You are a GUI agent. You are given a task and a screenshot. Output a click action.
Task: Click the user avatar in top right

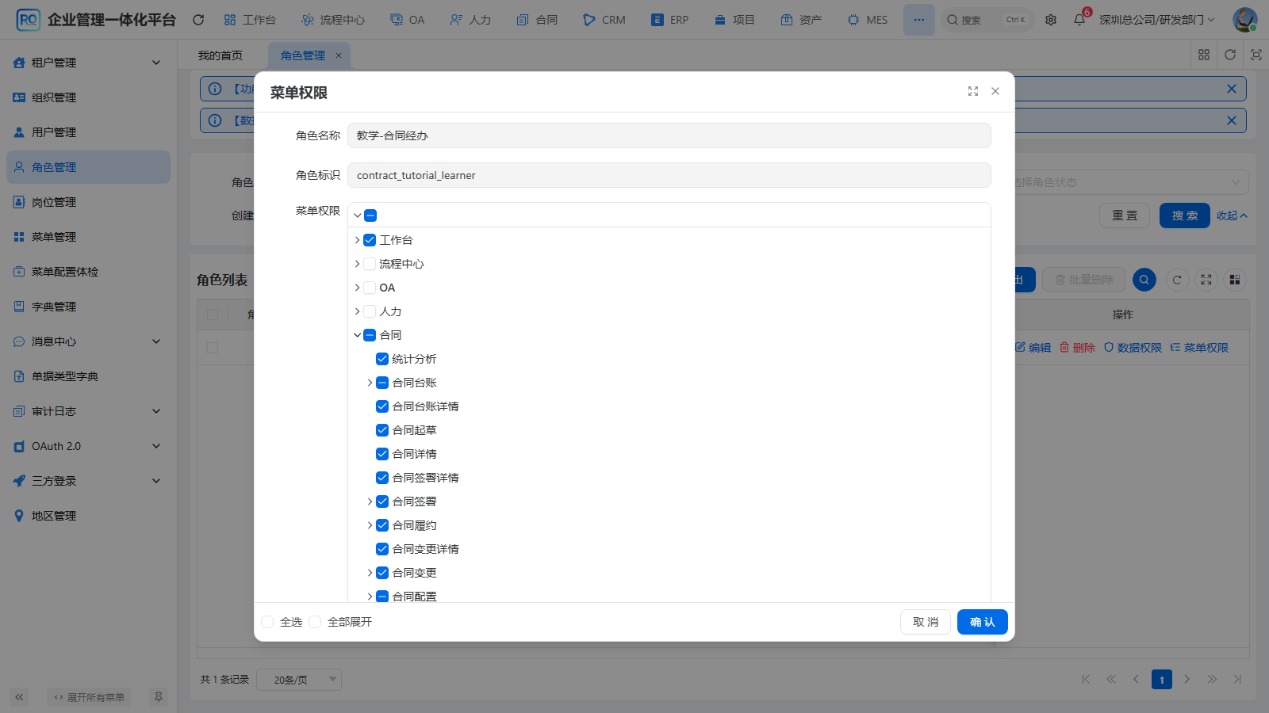[x=1244, y=20]
